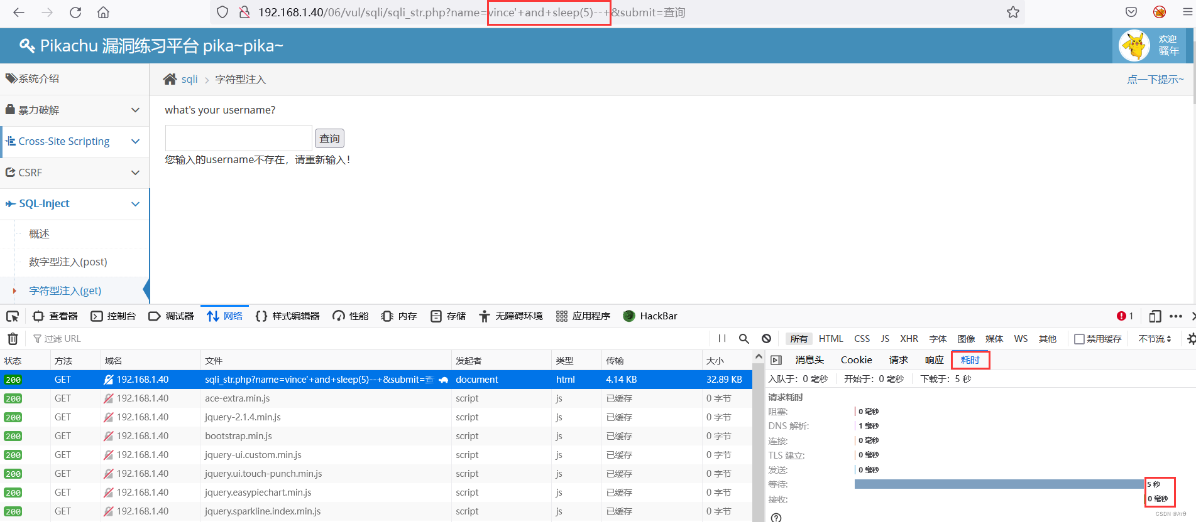Filter requests by XHR

pos(909,339)
